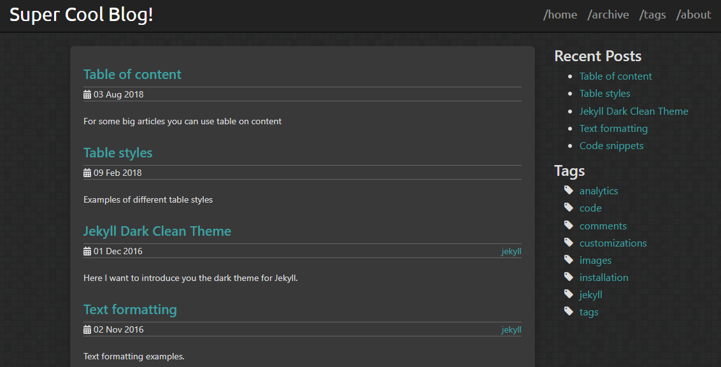The height and width of the screenshot is (367, 721).
Task: Go to the /tags page in header
Action: 652,15
